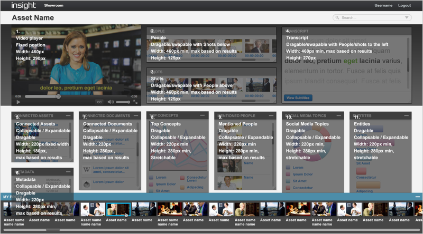Click the Transcript panel vertical scrollbar

pyautogui.click(x=408, y=65)
